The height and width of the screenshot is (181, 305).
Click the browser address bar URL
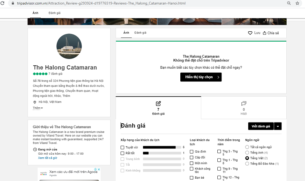click(101, 3)
